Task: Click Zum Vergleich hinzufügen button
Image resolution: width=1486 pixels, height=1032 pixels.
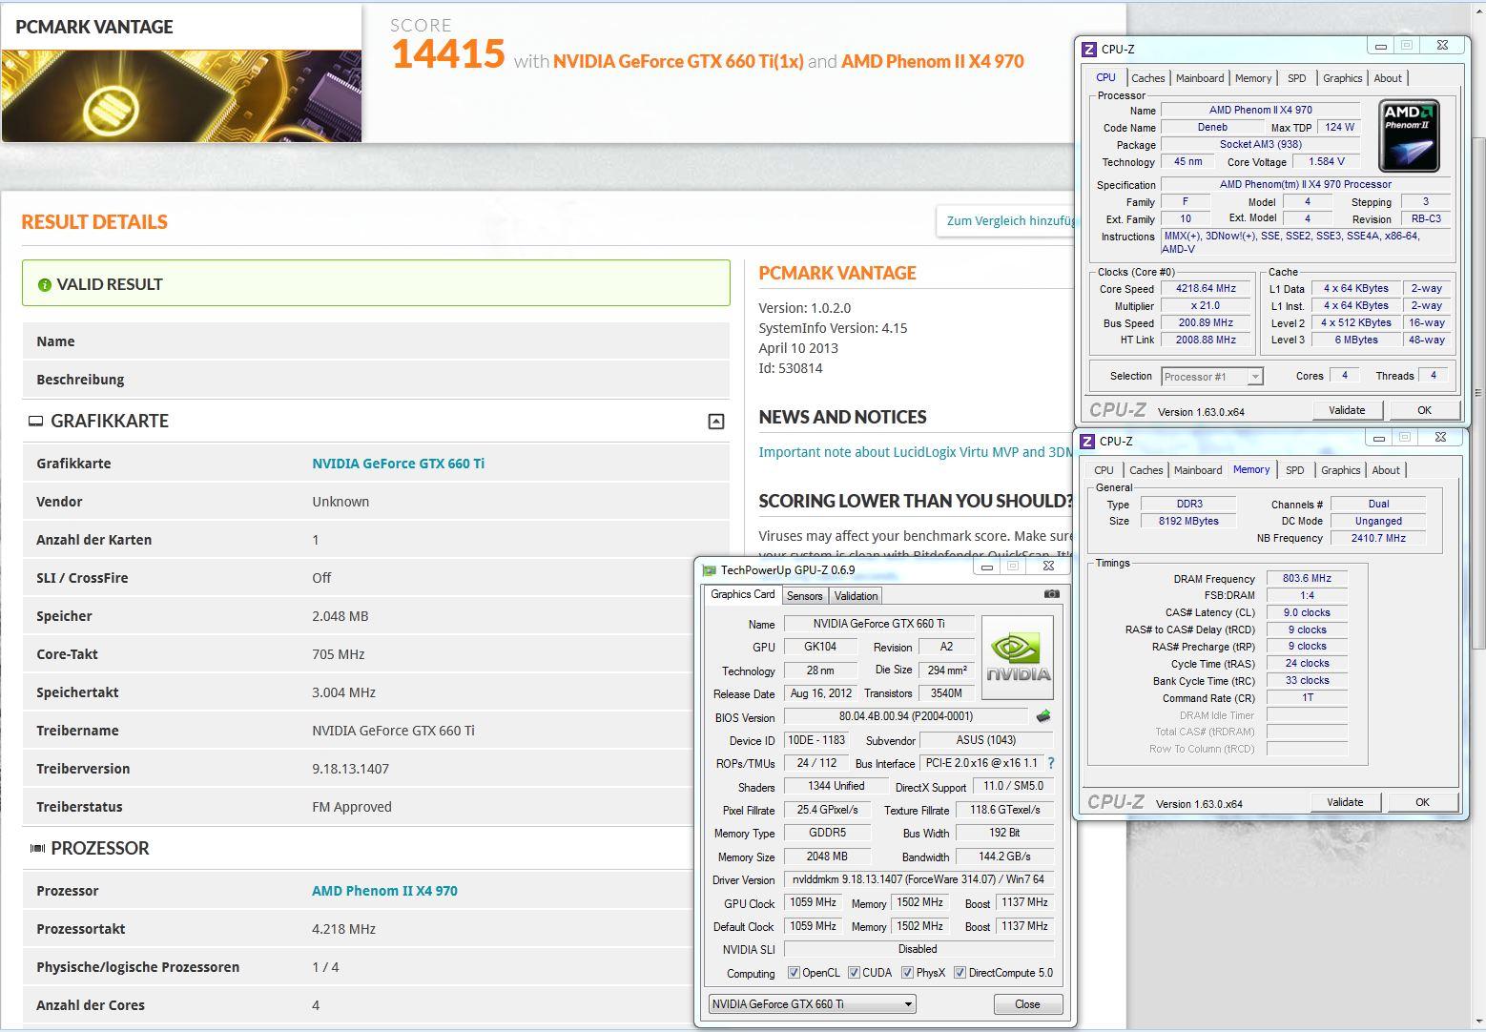Action: pyautogui.click(x=1006, y=220)
